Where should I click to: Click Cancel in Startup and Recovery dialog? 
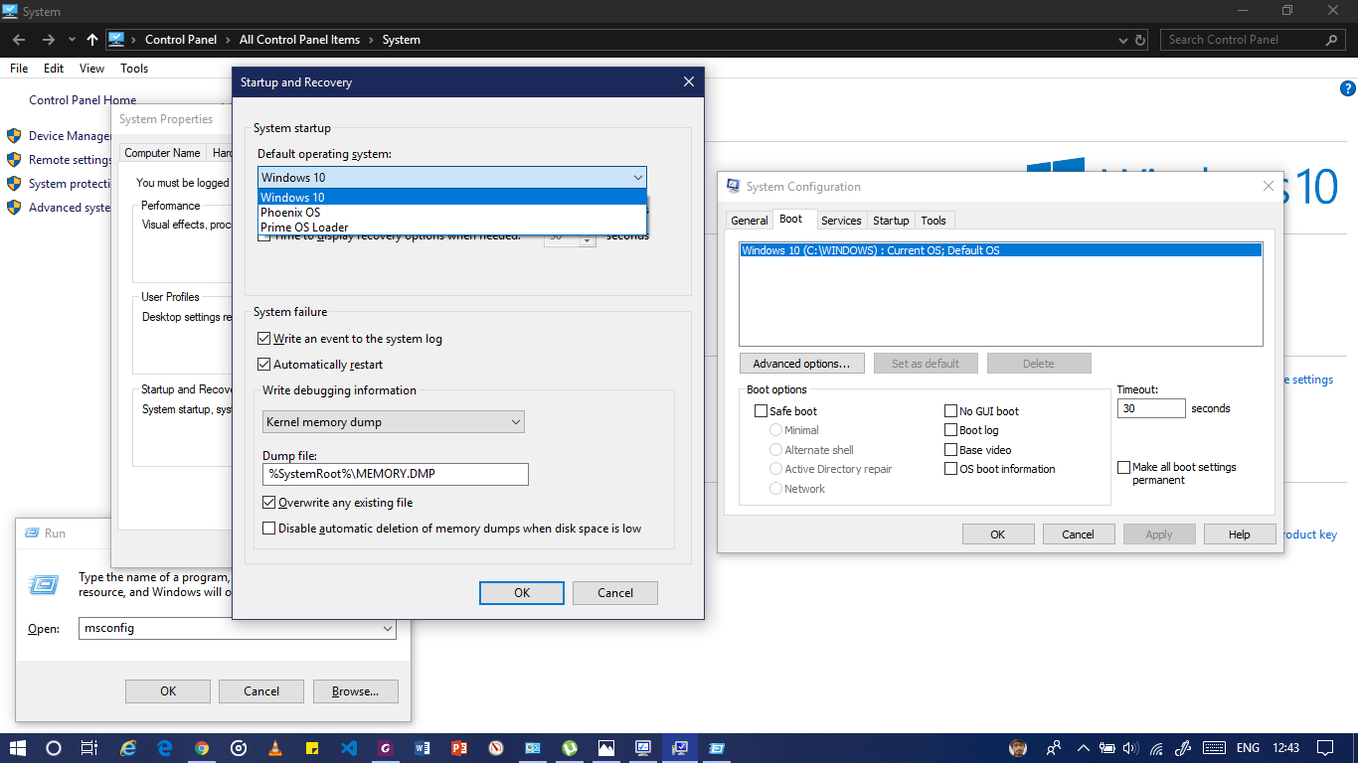coord(615,593)
